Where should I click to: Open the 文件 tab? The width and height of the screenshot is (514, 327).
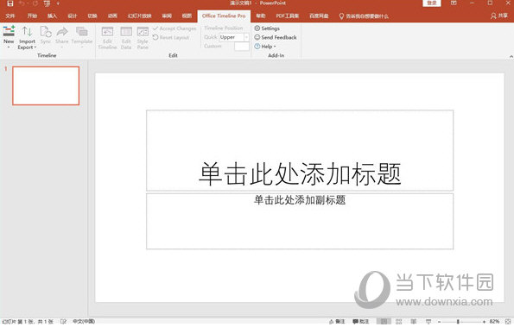10,16
